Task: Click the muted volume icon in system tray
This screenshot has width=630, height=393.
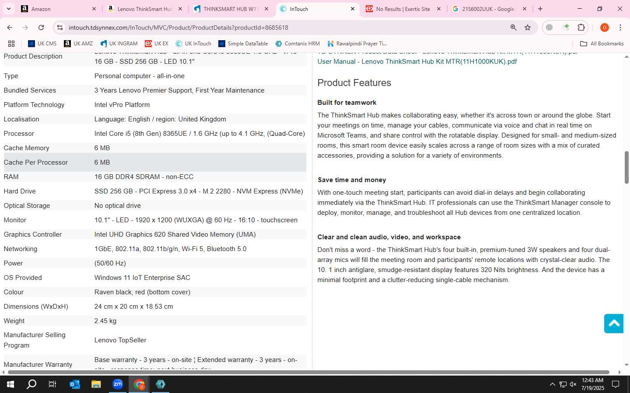Action: pos(573,384)
